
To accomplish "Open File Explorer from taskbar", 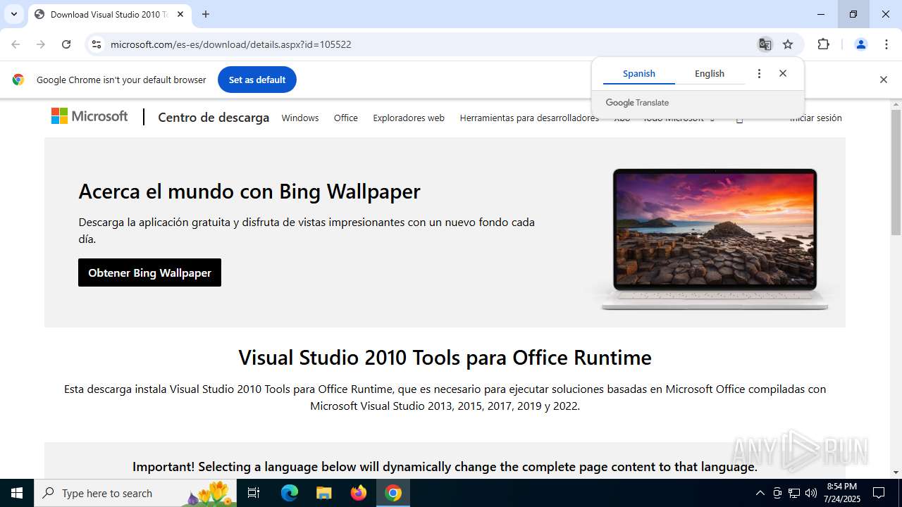I will coord(324,493).
